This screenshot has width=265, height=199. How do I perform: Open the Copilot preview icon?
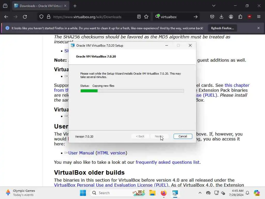257,193
